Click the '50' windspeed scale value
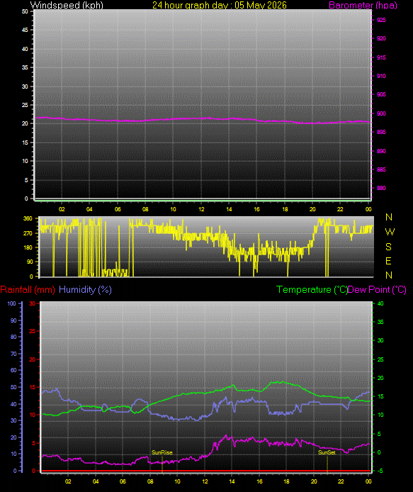 [x=25, y=11]
